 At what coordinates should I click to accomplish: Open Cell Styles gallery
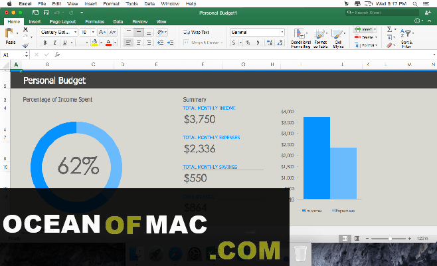point(338,39)
